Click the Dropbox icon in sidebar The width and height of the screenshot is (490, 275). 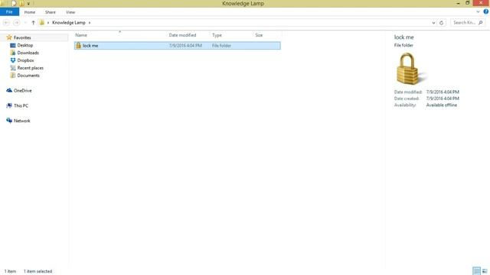point(13,60)
